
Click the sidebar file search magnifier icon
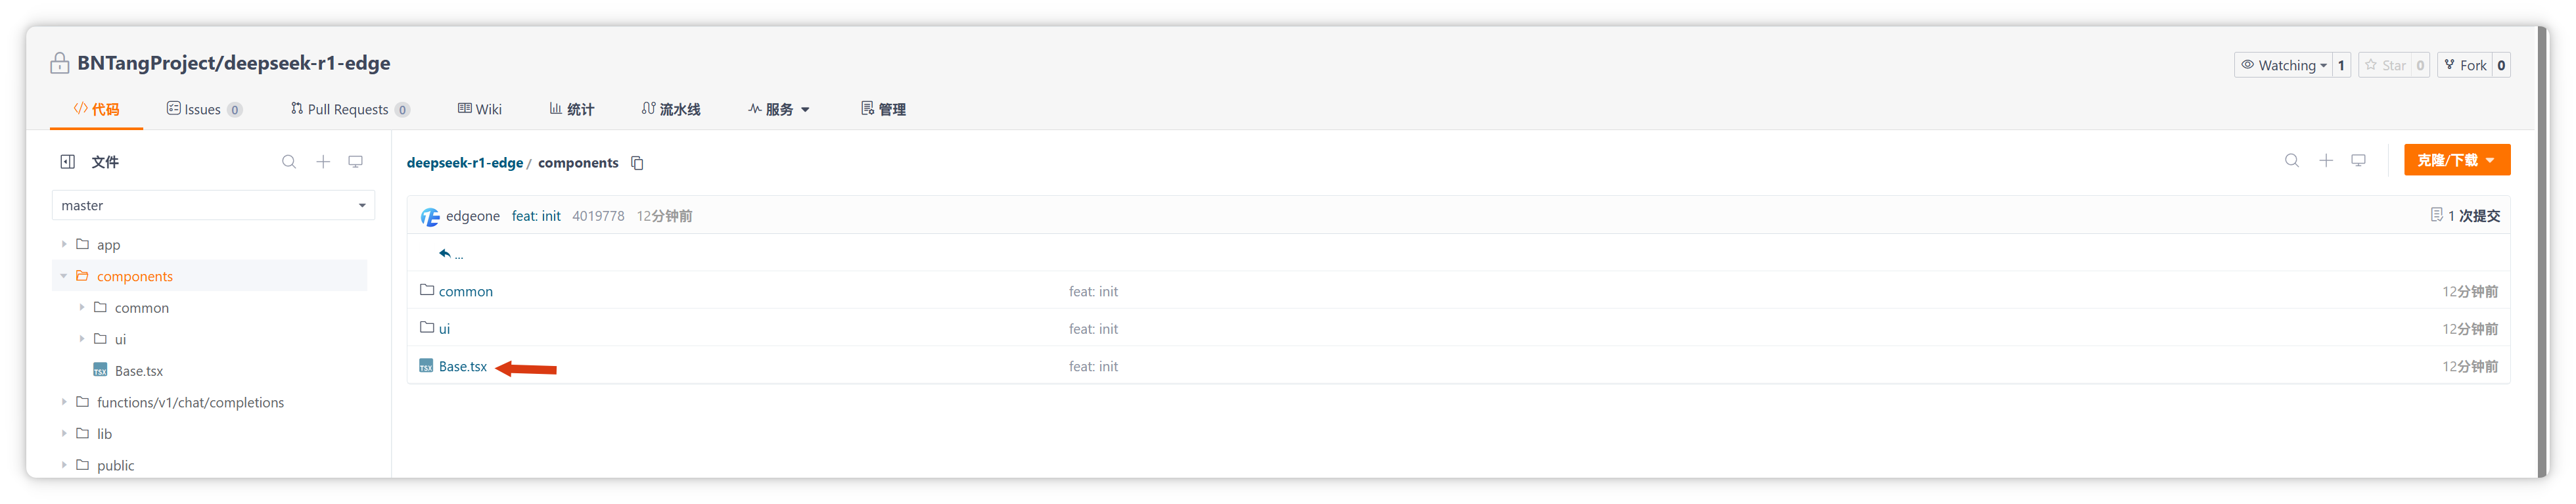point(289,162)
